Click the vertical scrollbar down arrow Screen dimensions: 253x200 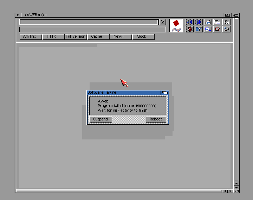point(236,187)
